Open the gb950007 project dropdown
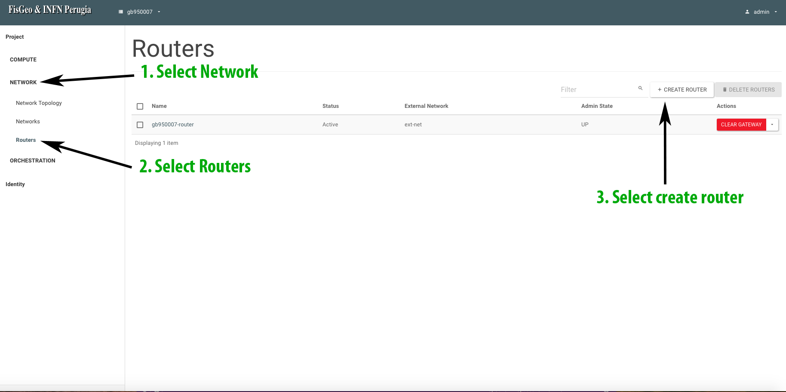 (140, 12)
